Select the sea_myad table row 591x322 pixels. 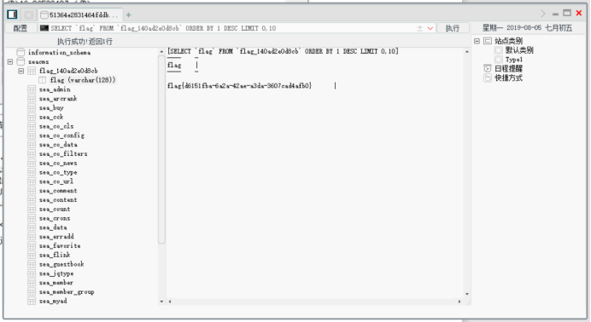click(x=53, y=301)
